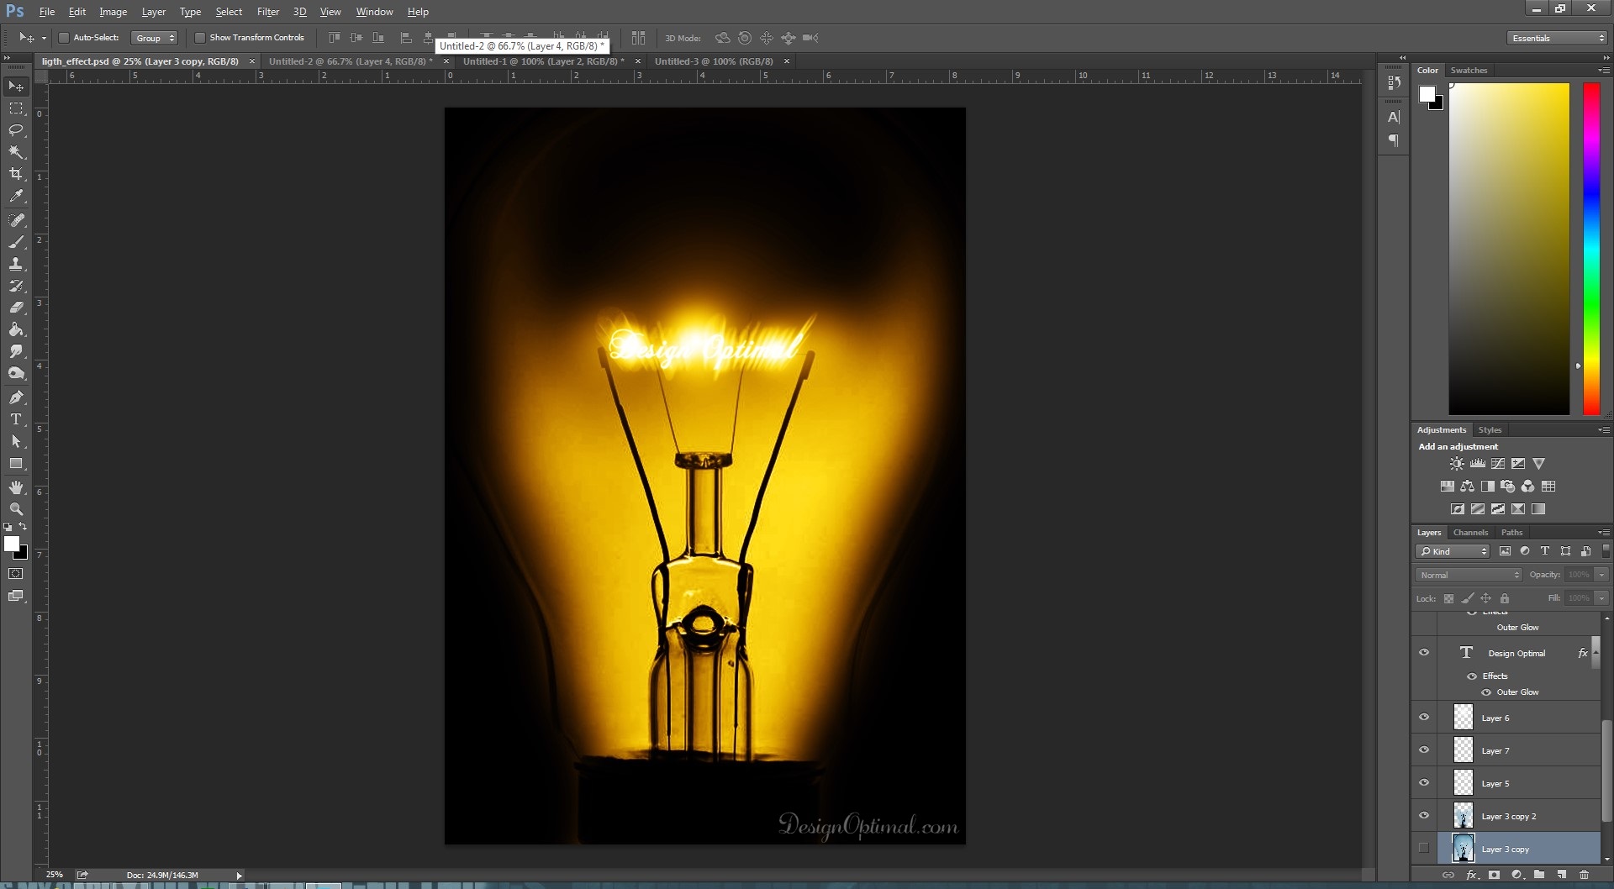Select the Hand tool
Screen dimensions: 1614x889
click(x=16, y=487)
